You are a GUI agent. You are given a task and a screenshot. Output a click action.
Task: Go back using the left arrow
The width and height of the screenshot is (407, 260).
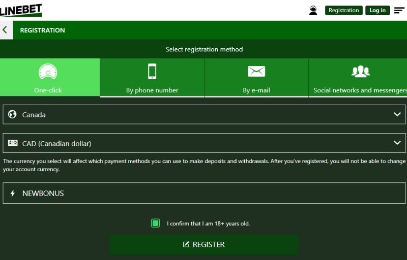pyautogui.click(x=5, y=30)
